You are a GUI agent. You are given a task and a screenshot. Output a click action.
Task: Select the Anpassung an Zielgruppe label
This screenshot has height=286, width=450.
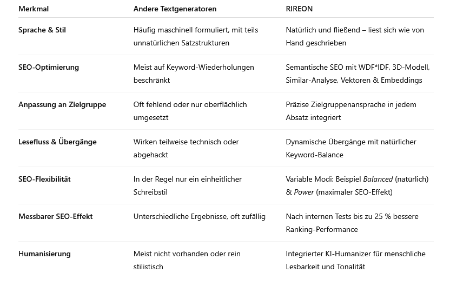[x=62, y=104]
